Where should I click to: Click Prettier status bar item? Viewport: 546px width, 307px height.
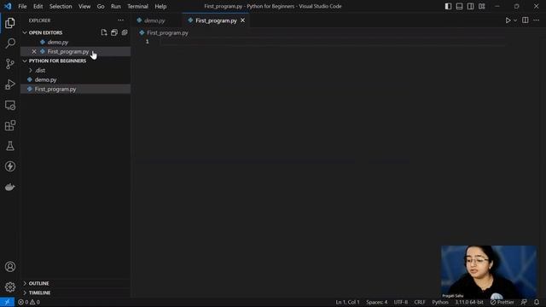[502, 302]
